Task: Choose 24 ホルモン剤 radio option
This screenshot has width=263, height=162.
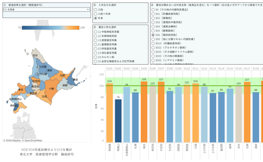Action: click(x=95, y=57)
